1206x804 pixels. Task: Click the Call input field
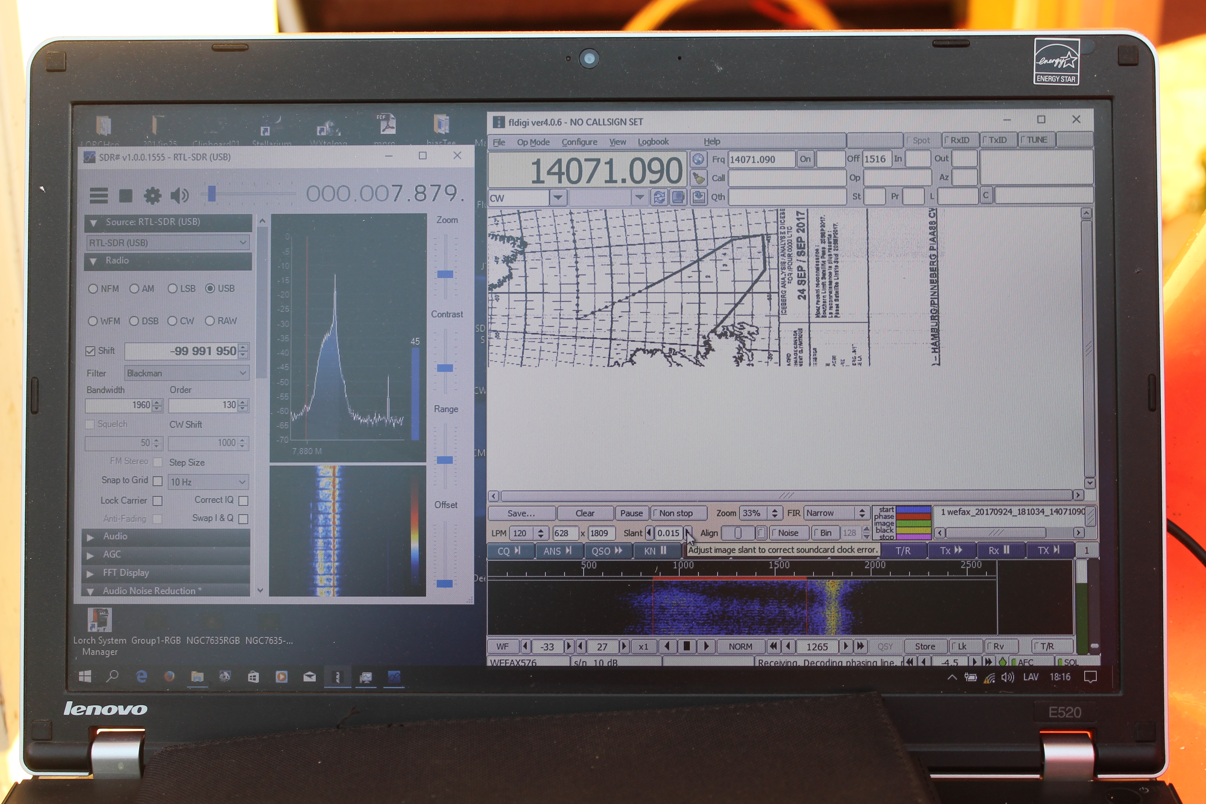[x=787, y=178]
